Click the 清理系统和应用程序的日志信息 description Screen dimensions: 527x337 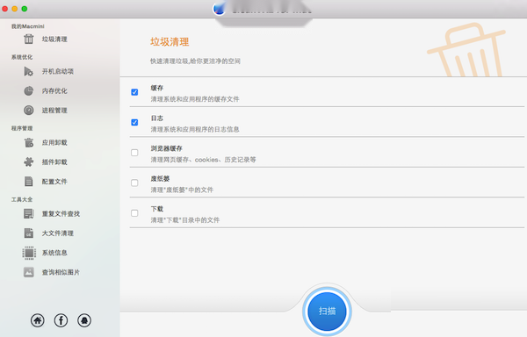[195, 129]
